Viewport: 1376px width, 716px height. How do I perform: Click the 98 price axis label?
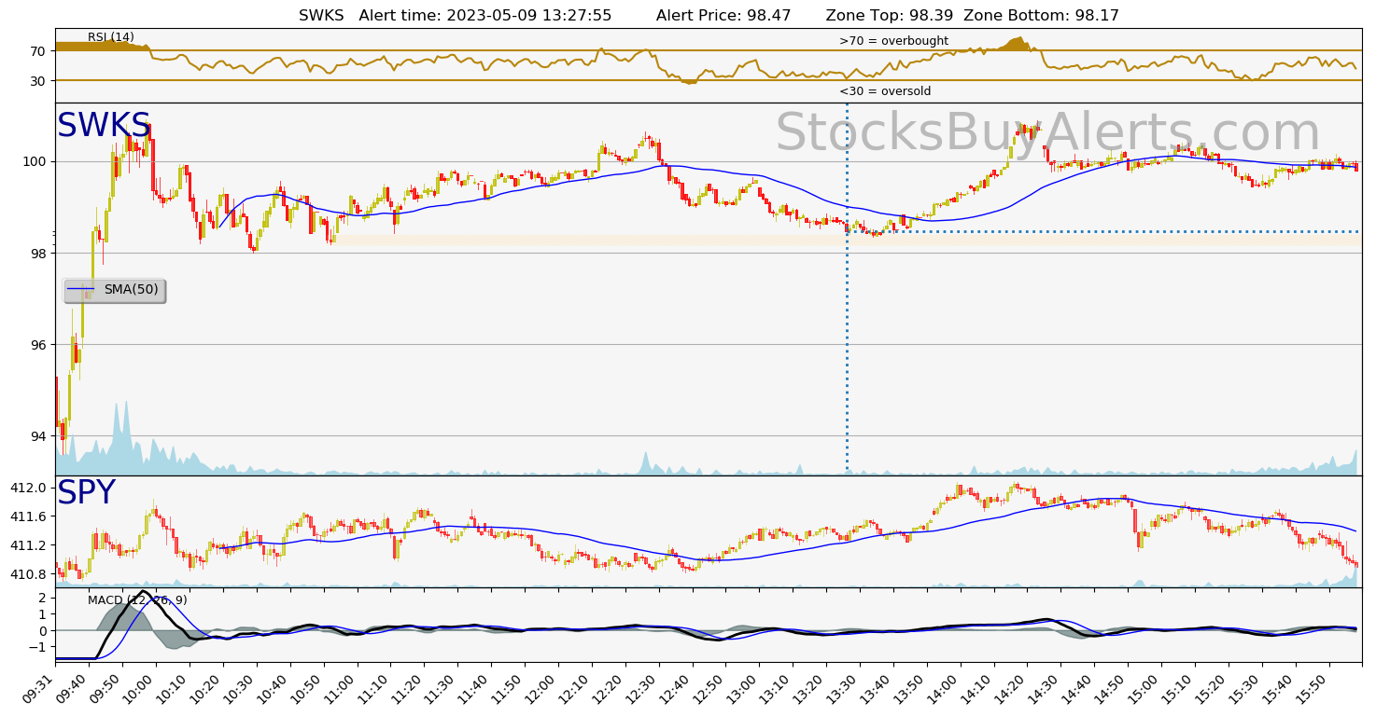point(38,253)
